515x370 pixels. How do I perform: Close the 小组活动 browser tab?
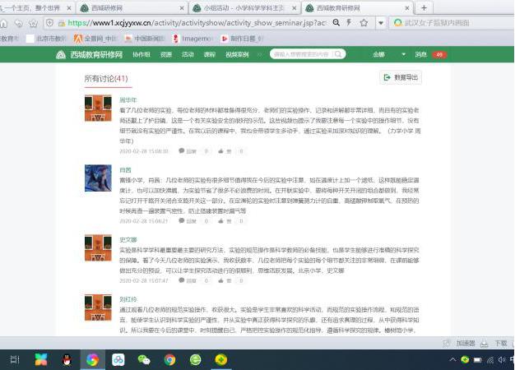[x=295, y=8]
